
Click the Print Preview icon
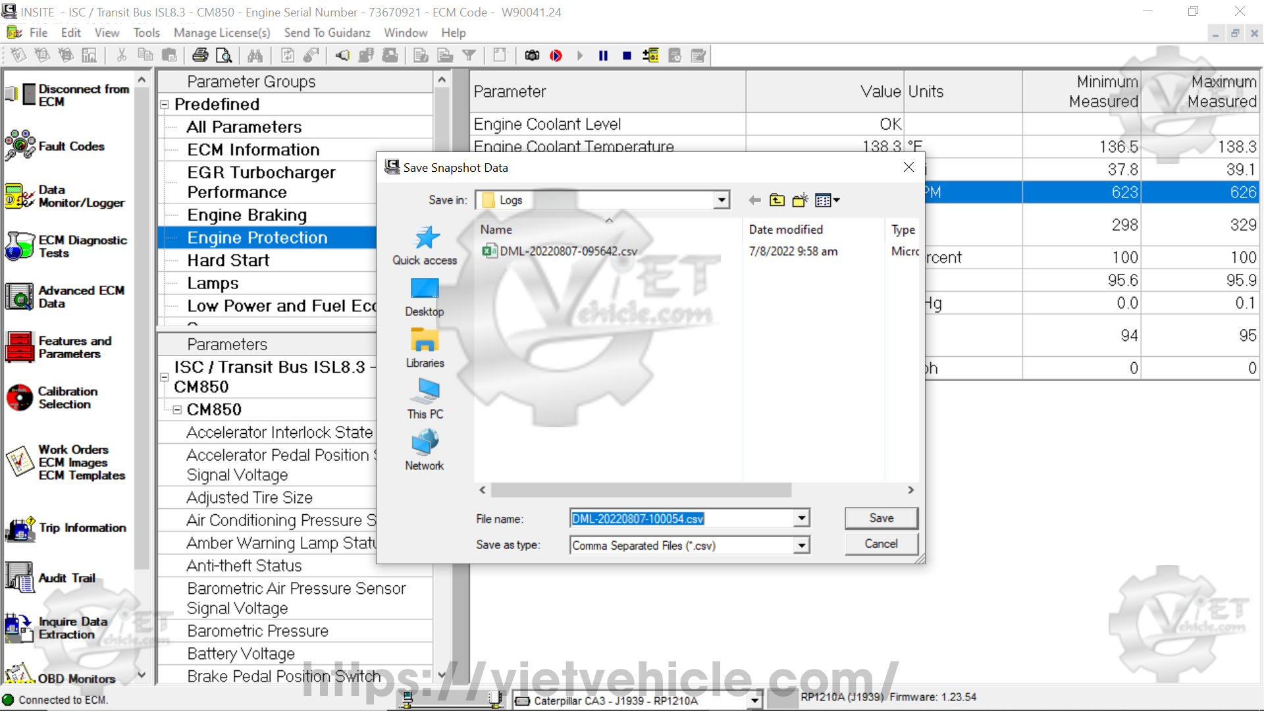[x=224, y=55]
